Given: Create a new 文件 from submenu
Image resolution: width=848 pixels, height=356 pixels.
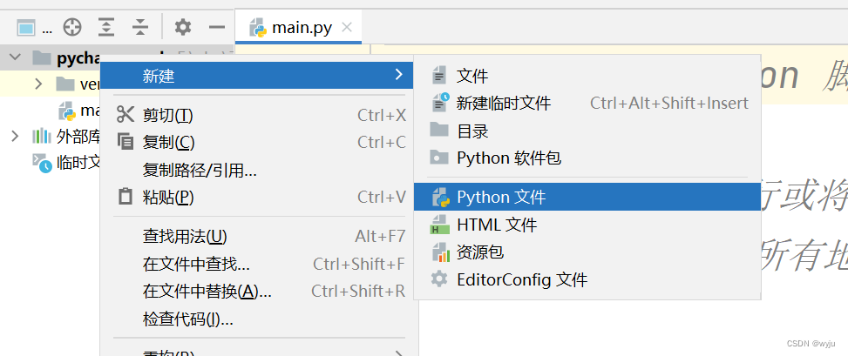Looking at the screenshot, I should coord(587,76).
